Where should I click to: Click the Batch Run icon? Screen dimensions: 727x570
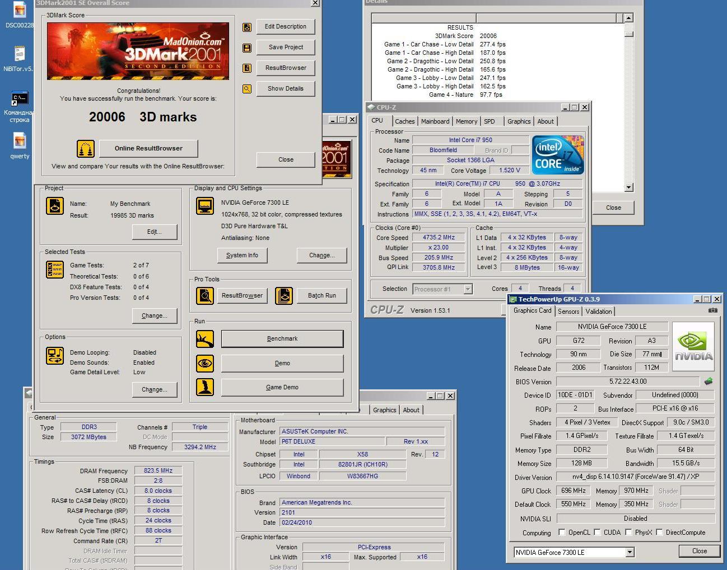coord(284,295)
